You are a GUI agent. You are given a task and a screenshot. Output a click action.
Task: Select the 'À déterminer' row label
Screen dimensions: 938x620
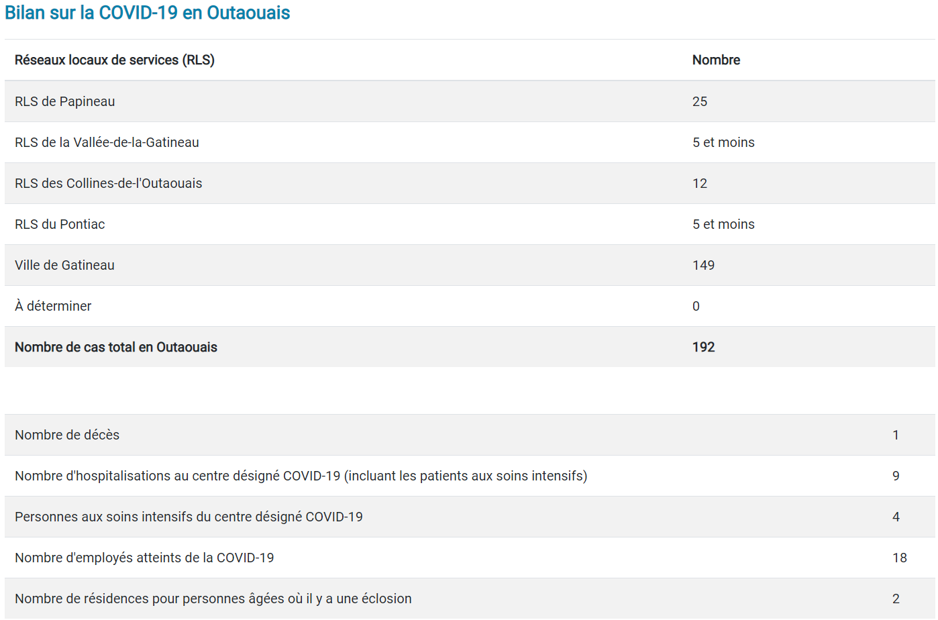click(53, 306)
